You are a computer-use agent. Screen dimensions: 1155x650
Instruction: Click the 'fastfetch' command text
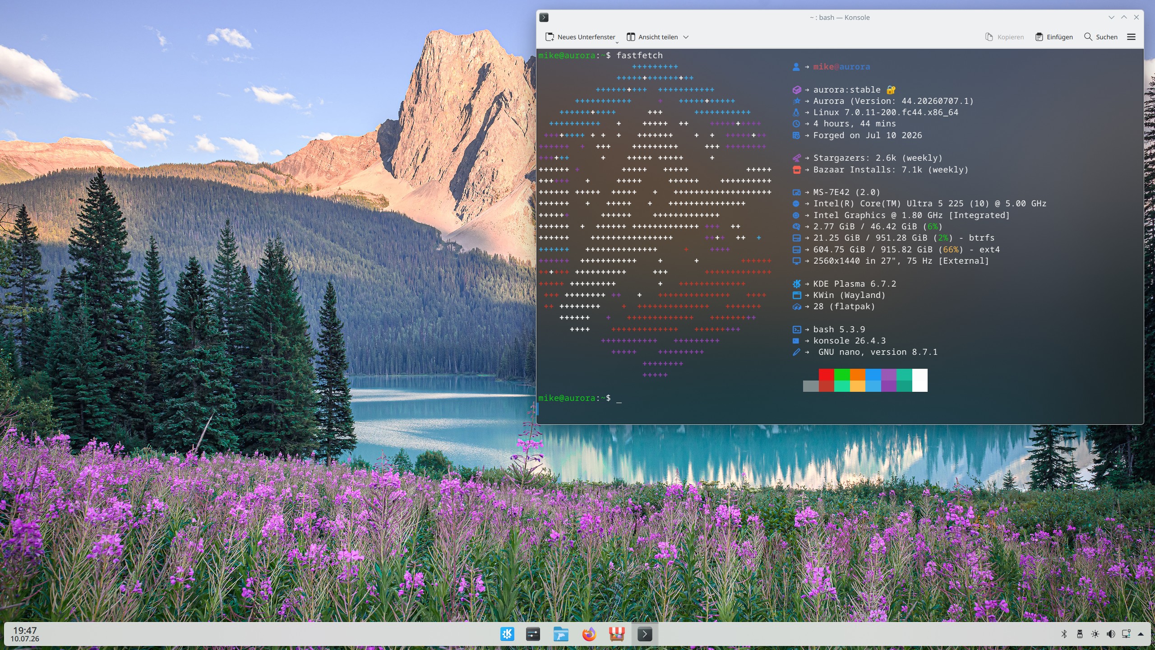click(x=639, y=56)
